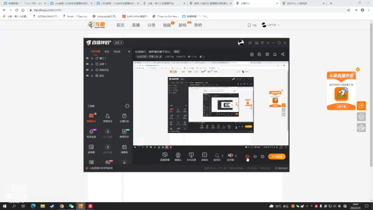The width and height of the screenshot is (373, 210).
Task: Toggle preview eye icon near settings
Action: (x=255, y=156)
